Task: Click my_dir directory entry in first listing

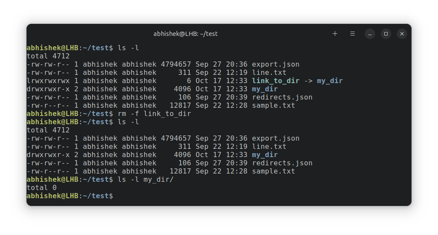Action: (265, 89)
